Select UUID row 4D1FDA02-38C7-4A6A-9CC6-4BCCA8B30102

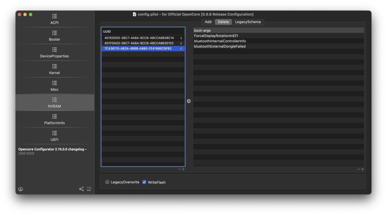[143, 43]
